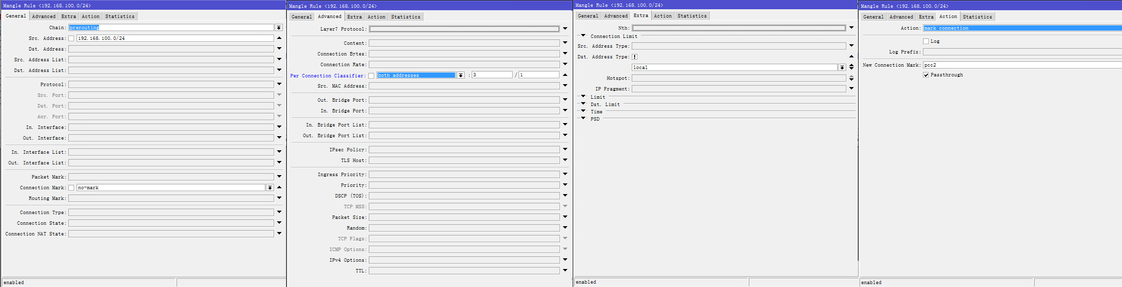Viewport: 1122px width, 287px height.
Task: Collapse the Src. Address field arrow
Action: (x=279, y=38)
